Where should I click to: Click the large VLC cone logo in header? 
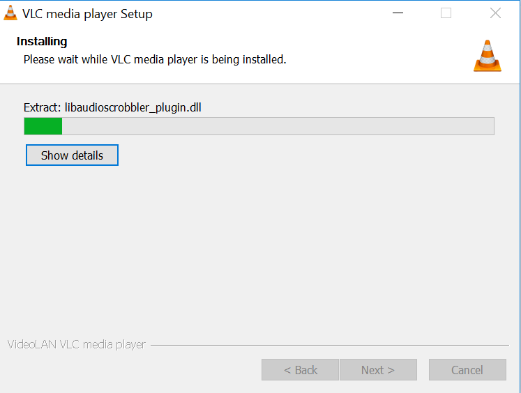pyautogui.click(x=487, y=56)
